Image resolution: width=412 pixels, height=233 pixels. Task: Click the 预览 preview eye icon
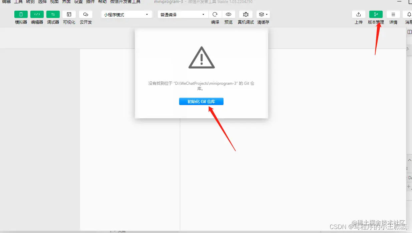coord(229,14)
